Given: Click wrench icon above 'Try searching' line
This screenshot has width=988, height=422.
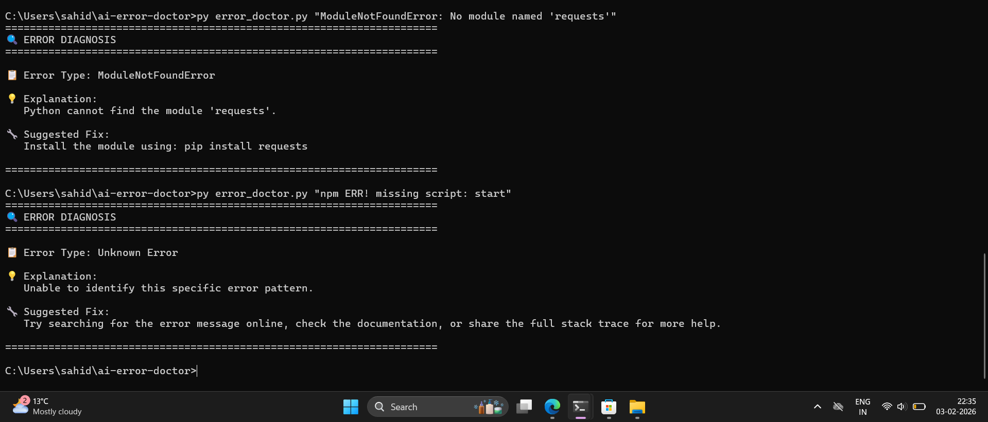Looking at the screenshot, I should (12, 311).
